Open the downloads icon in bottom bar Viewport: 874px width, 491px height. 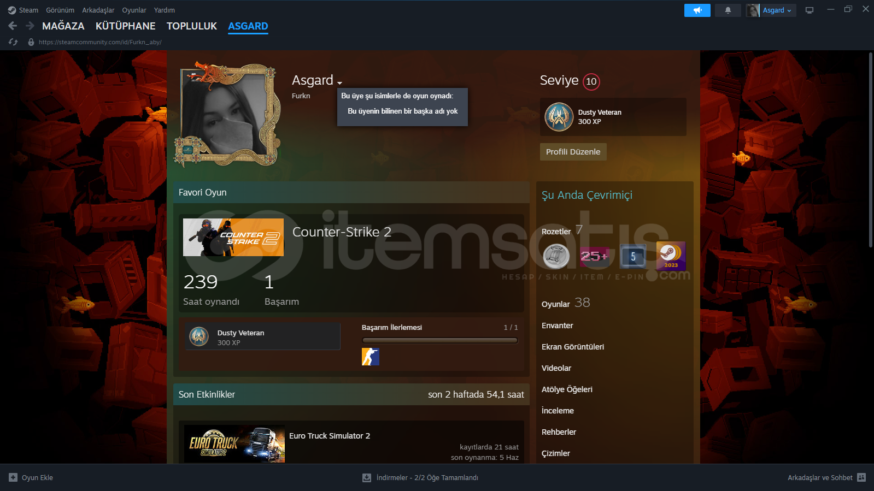367,477
